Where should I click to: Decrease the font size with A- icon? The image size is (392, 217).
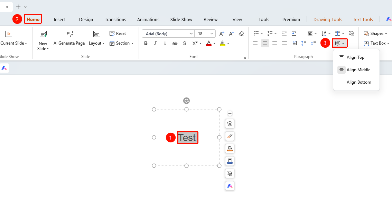tap(232, 34)
